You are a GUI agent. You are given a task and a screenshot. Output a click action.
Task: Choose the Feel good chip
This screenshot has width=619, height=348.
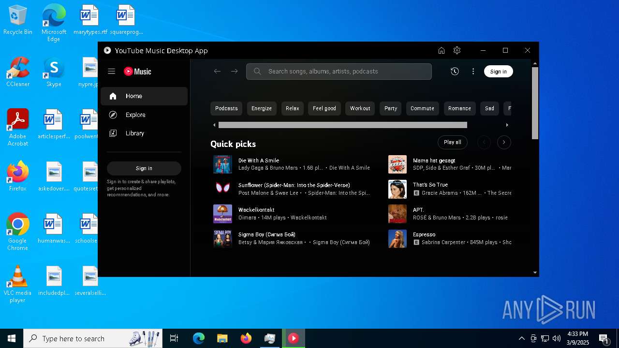pyautogui.click(x=324, y=108)
